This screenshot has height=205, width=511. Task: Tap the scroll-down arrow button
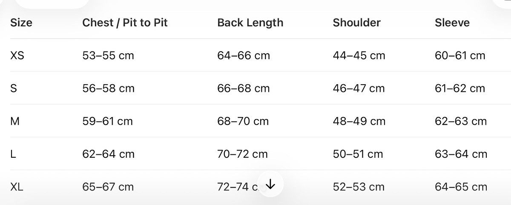(270, 184)
